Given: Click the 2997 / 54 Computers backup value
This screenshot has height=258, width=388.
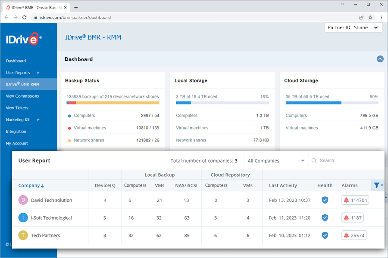Looking at the screenshot, I should point(150,116).
